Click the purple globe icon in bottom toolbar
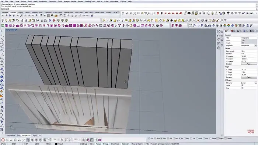The width and height of the screenshot is (258, 145). [x=100, y=140]
